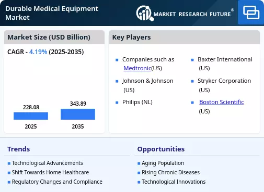
Task: Open the Medtronic link
Action: tap(137, 68)
